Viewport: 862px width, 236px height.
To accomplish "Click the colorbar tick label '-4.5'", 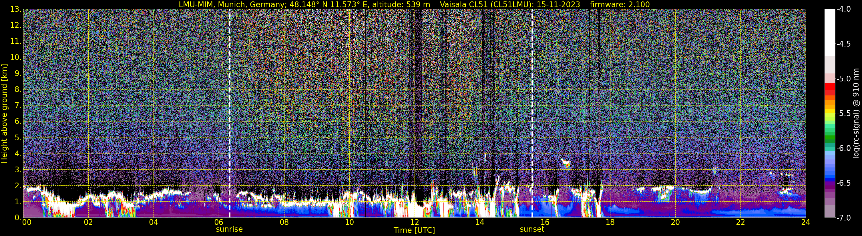I will coord(844,44).
